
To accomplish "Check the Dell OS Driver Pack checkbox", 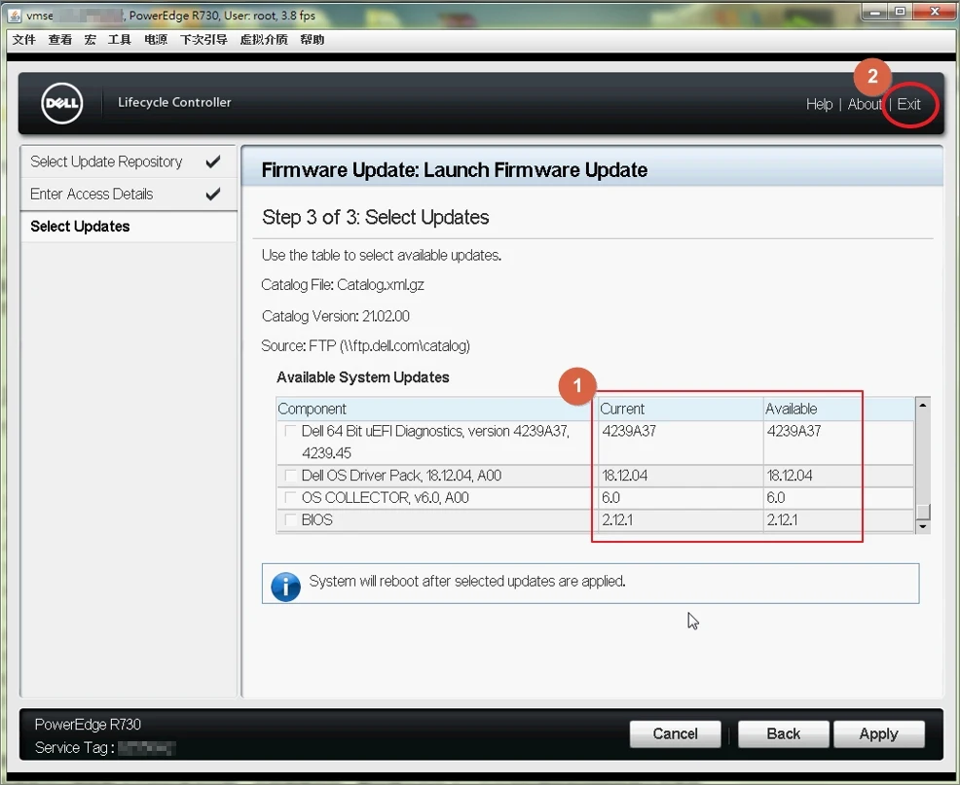I will pos(290,476).
